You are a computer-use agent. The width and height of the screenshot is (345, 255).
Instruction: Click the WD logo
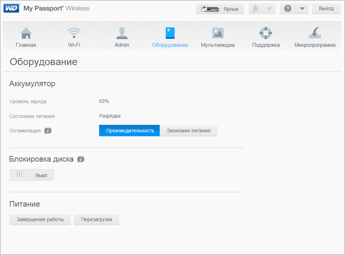pos(12,8)
